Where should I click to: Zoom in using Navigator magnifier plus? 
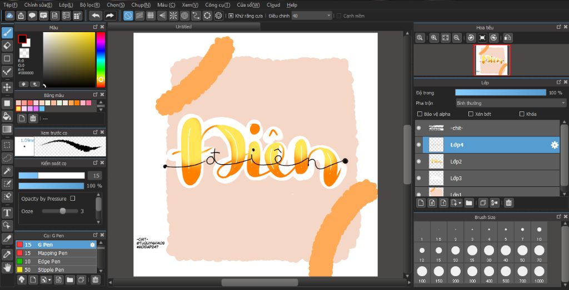(x=433, y=38)
